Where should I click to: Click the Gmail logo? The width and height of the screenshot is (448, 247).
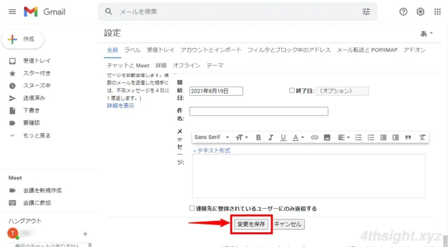(44, 12)
